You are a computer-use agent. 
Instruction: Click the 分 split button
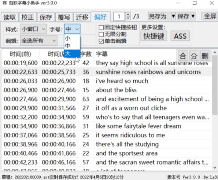[194, 56]
